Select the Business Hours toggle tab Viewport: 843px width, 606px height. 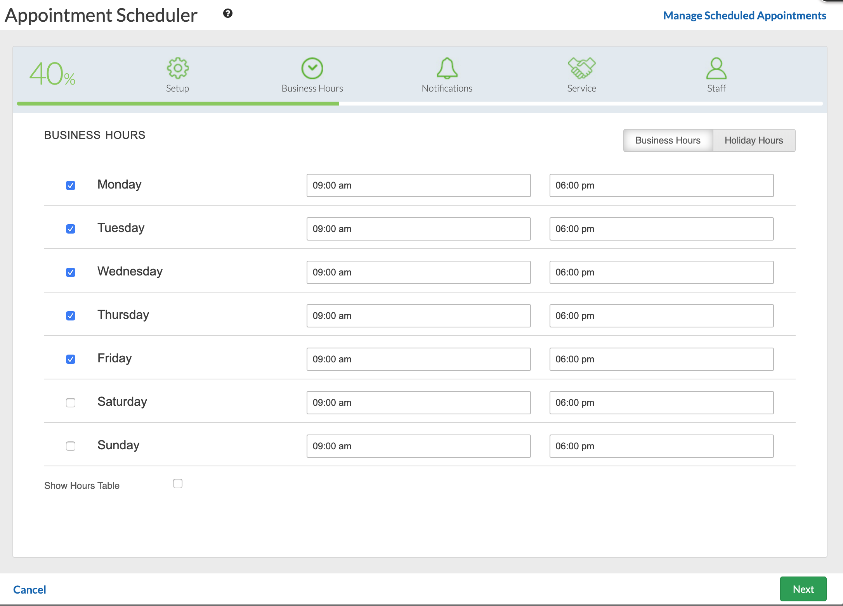pos(668,140)
